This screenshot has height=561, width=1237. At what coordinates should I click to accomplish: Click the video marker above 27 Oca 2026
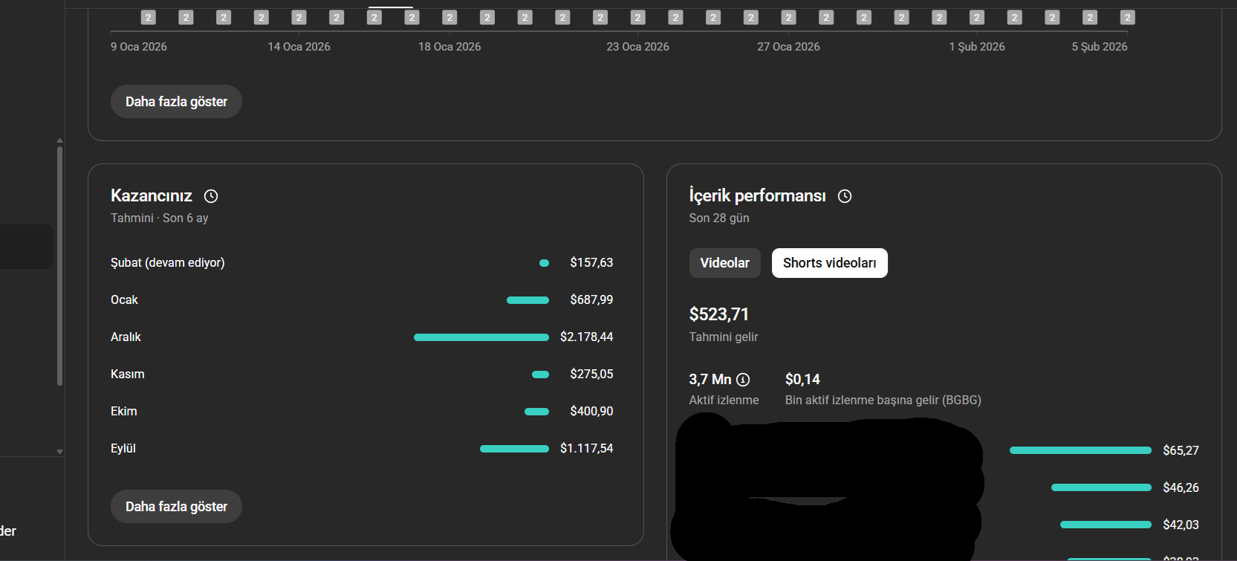(x=788, y=17)
